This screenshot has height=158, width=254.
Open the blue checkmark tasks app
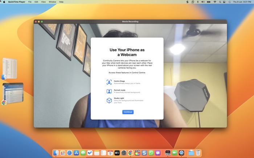coord(90,153)
